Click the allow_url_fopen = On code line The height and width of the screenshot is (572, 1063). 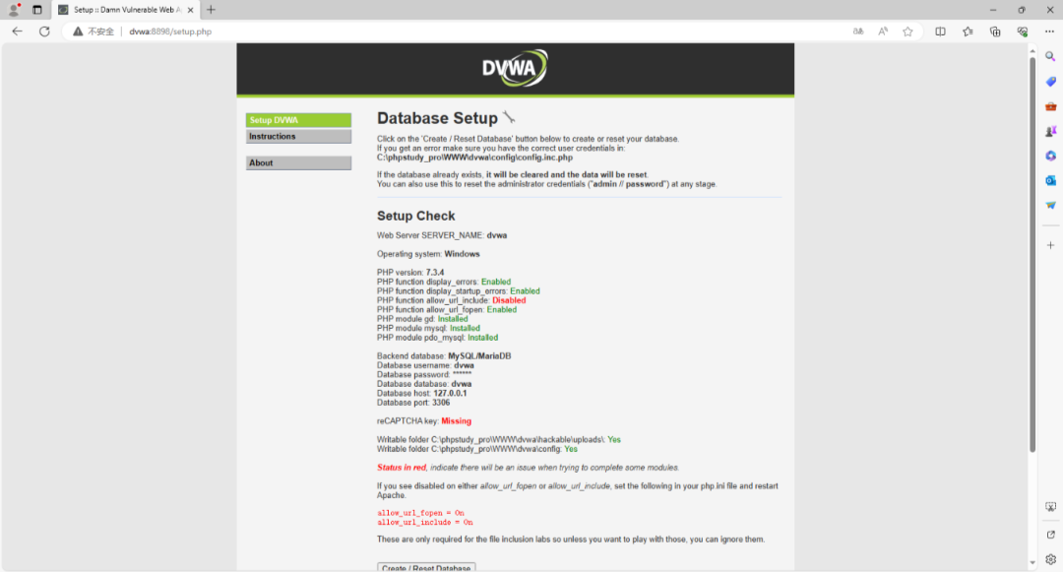421,513
